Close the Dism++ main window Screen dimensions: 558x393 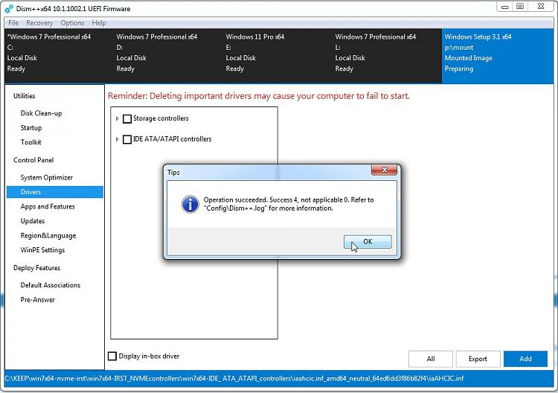[541, 7]
